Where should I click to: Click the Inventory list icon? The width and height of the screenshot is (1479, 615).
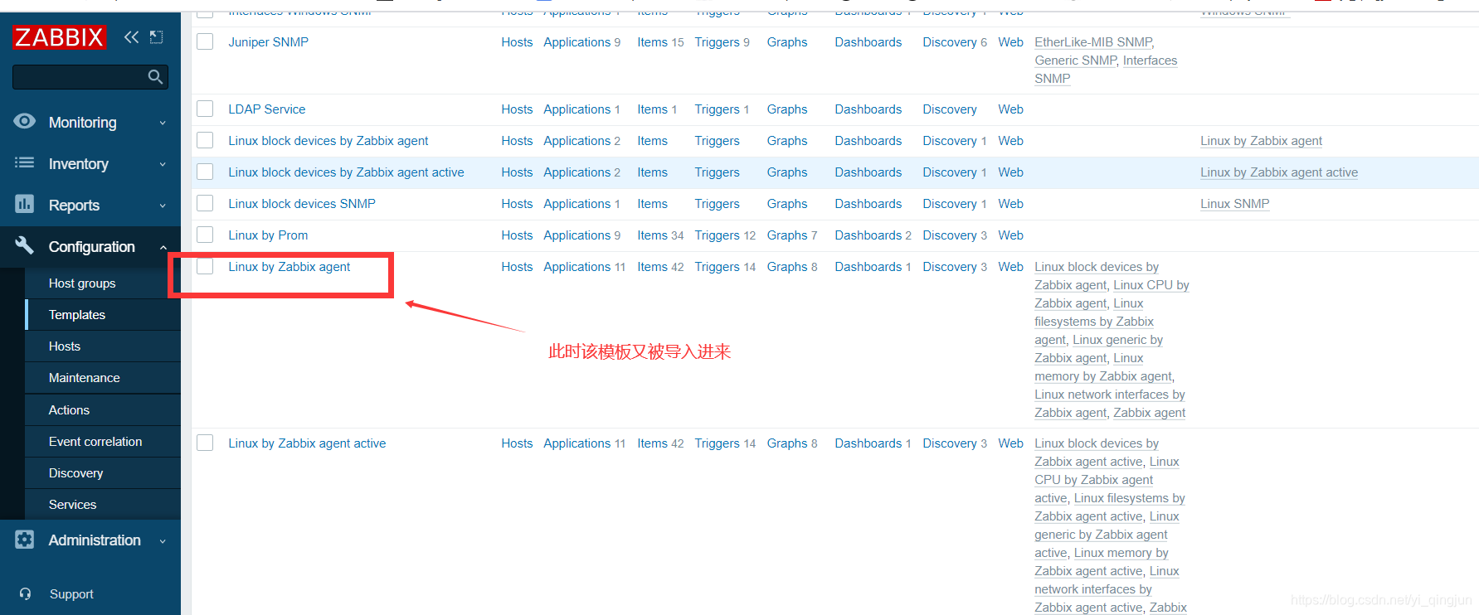pos(25,162)
